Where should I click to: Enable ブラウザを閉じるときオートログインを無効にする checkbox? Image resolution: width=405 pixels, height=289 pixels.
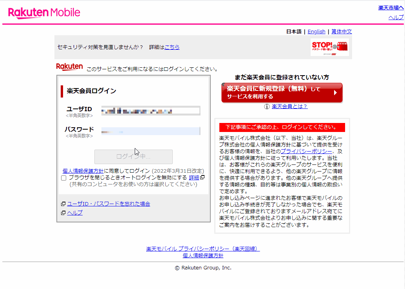[64, 178]
